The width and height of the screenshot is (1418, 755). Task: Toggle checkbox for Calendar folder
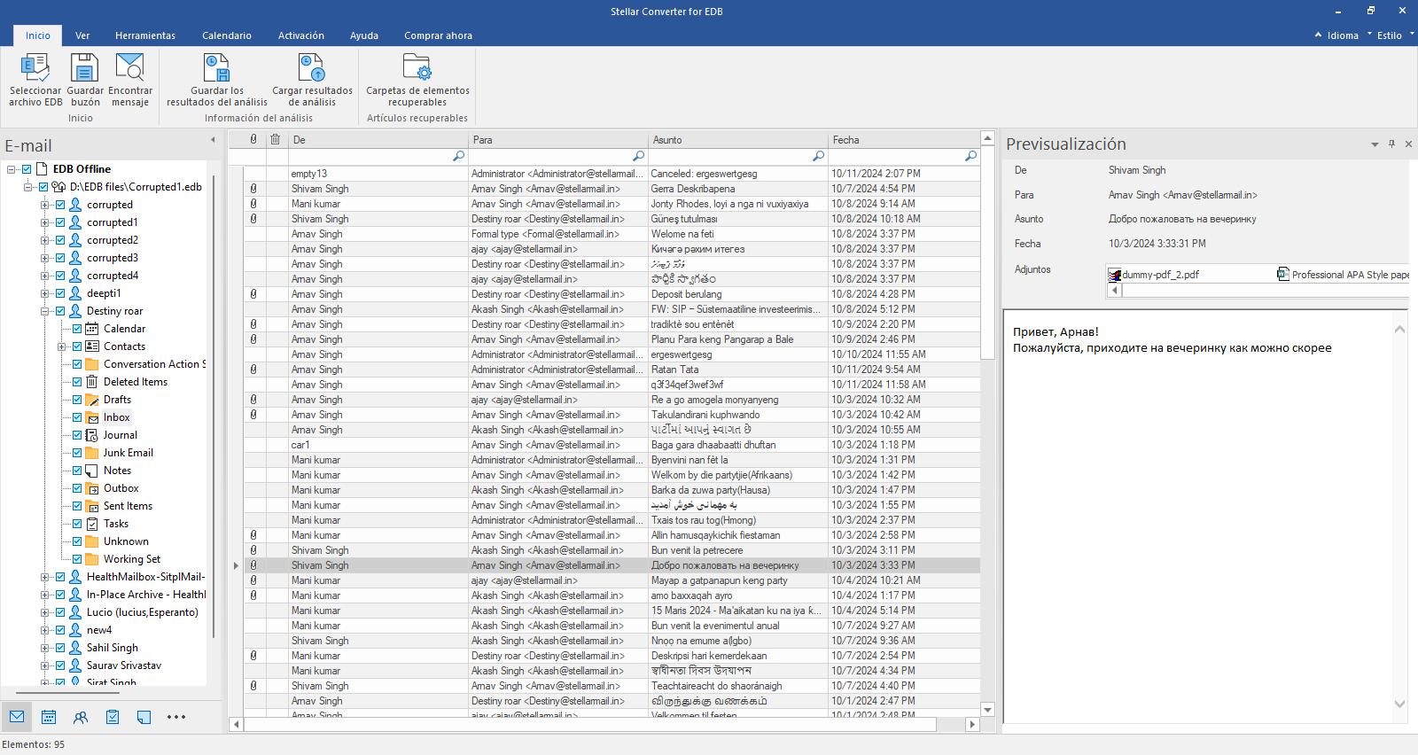click(x=77, y=329)
